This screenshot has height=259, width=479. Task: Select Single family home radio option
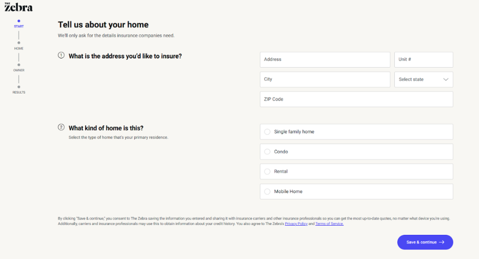tap(267, 132)
